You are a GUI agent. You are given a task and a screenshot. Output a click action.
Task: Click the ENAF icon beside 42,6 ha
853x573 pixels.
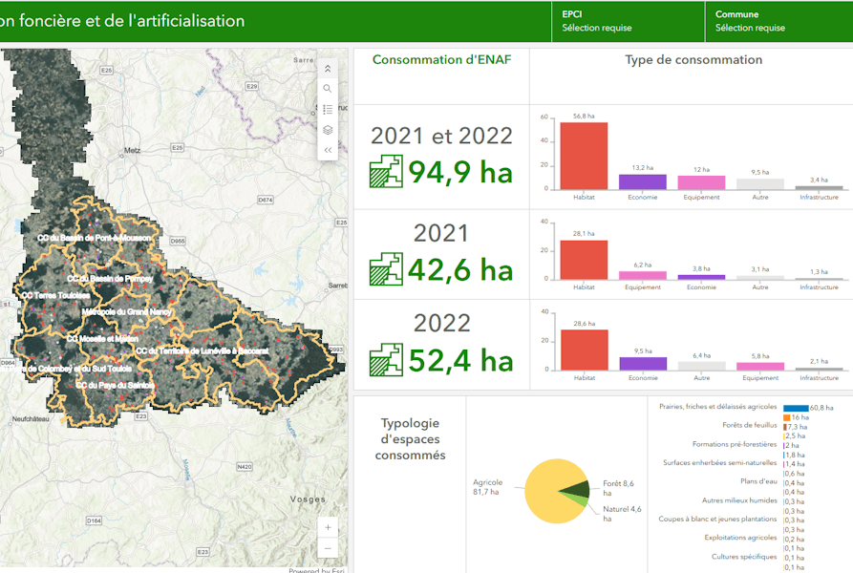tap(386, 270)
